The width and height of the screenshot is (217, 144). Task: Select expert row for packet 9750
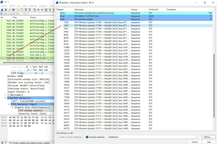tap(134, 44)
